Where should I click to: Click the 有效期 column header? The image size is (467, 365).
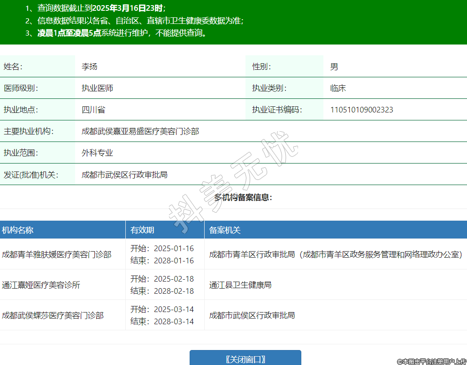pyautogui.click(x=142, y=230)
